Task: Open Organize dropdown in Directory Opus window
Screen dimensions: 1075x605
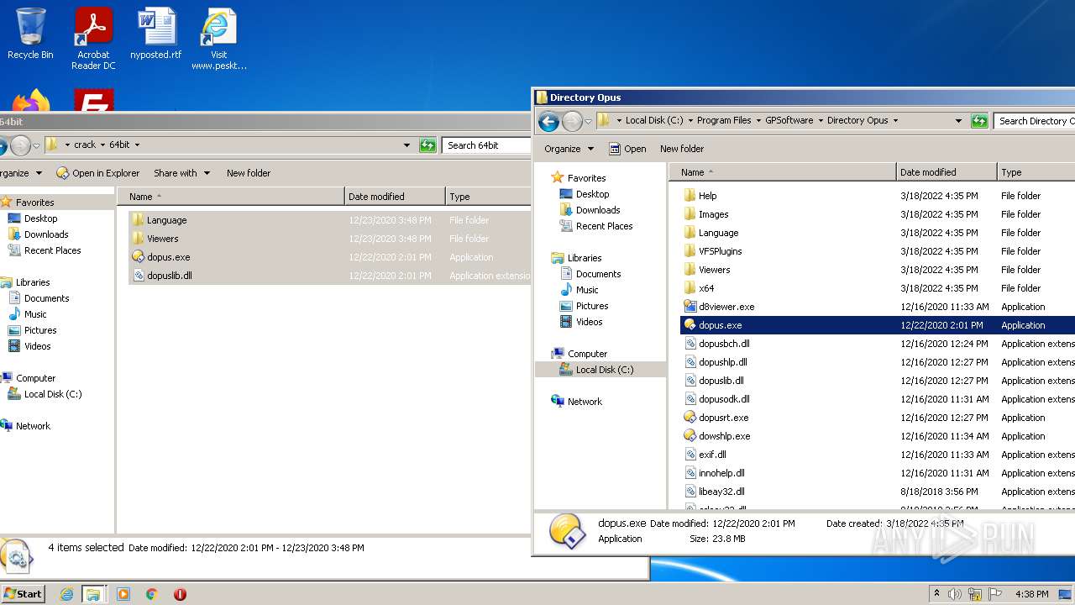Action: pyautogui.click(x=569, y=149)
